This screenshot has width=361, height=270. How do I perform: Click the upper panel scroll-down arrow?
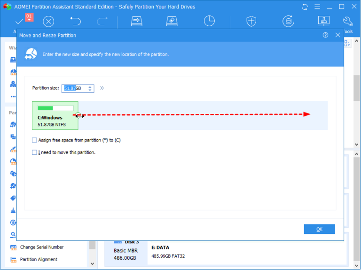(357, 145)
